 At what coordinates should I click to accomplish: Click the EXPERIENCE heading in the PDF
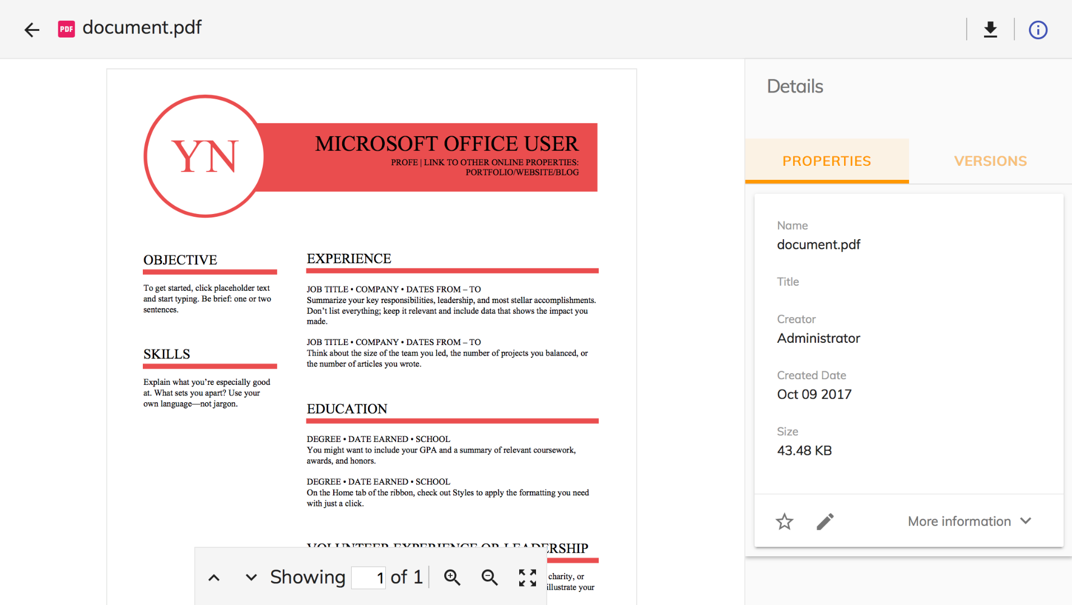[348, 259]
